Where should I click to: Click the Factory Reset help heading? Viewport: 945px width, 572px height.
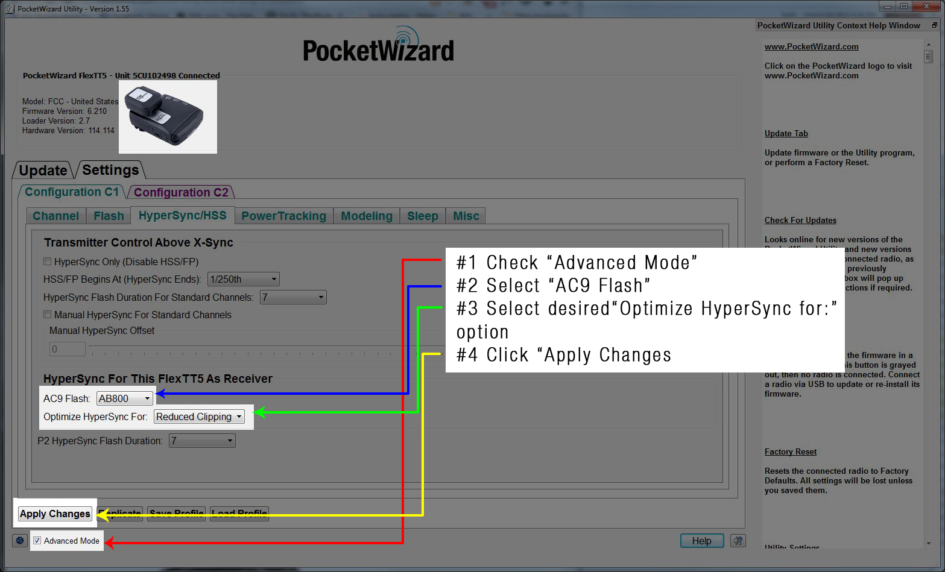click(791, 451)
